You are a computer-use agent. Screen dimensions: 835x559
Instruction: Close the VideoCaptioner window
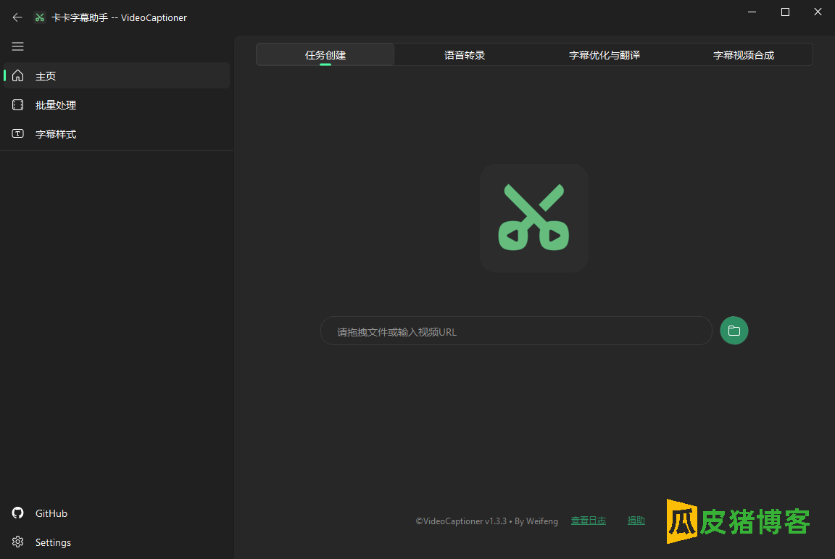(818, 12)
